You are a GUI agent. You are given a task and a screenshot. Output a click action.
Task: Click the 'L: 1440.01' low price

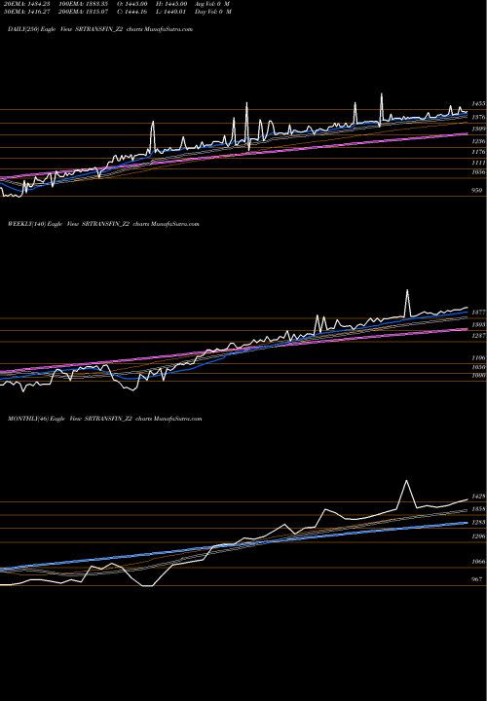pos(170,12)
